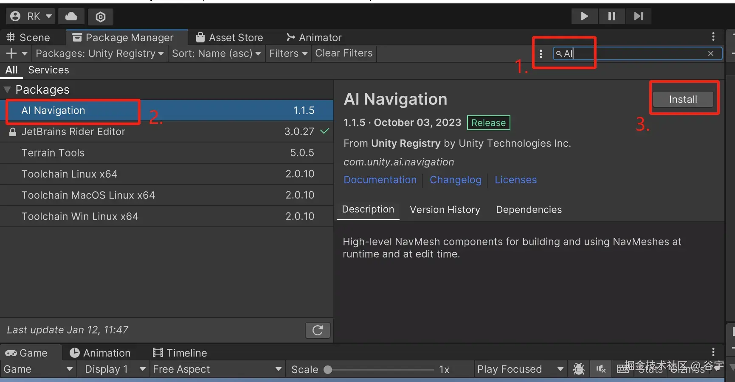Screen dimensions: 735x382
Task: Collapse the Packages list section
Action: (7, 90)
